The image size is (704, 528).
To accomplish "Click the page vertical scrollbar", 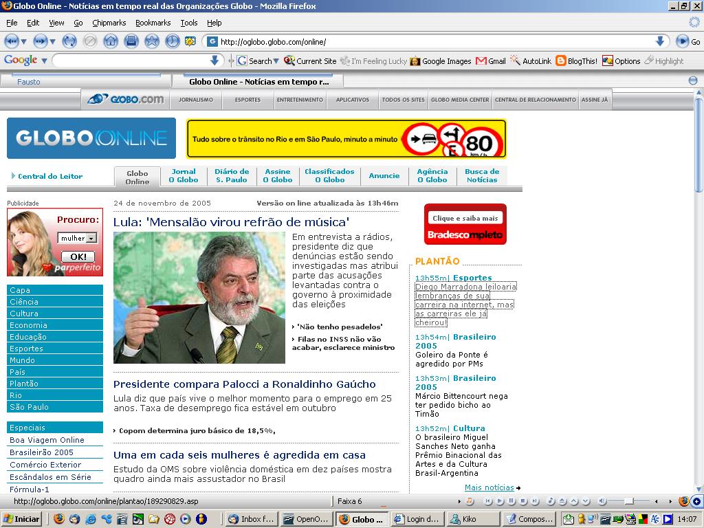I will pos(698,144).
